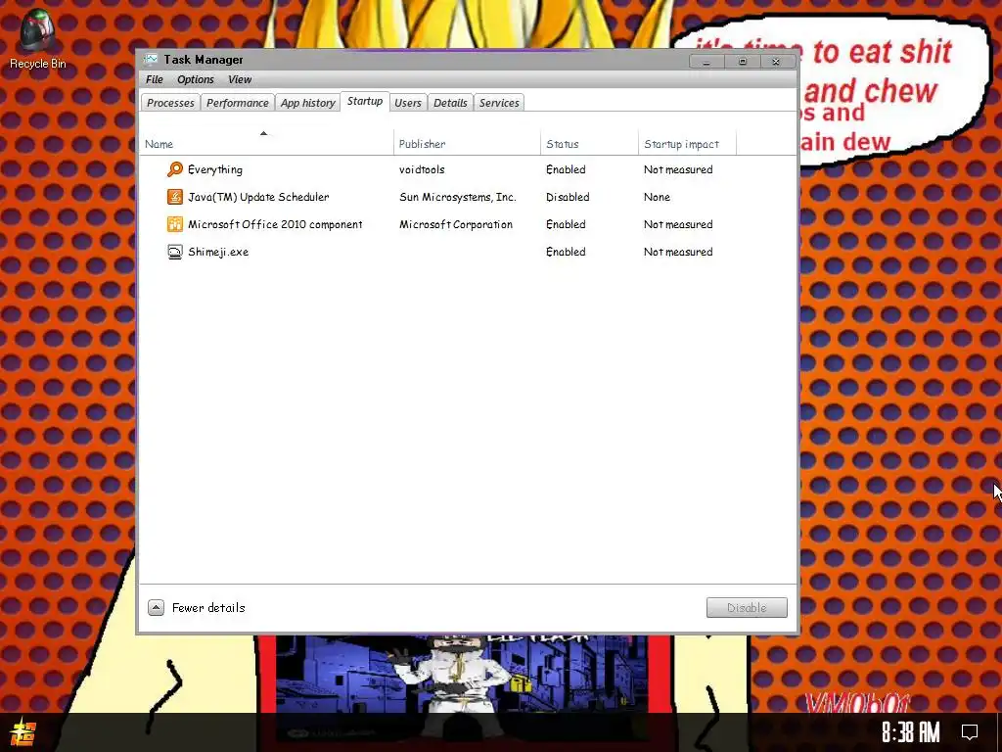Click Not measured impact for Microsoft Office component

(678, 224)
